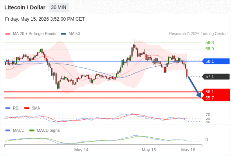Viewport: 231px width, 156px height.
Task: Select the Litecoin / Dollar title
Action: (x=25, y=7)
